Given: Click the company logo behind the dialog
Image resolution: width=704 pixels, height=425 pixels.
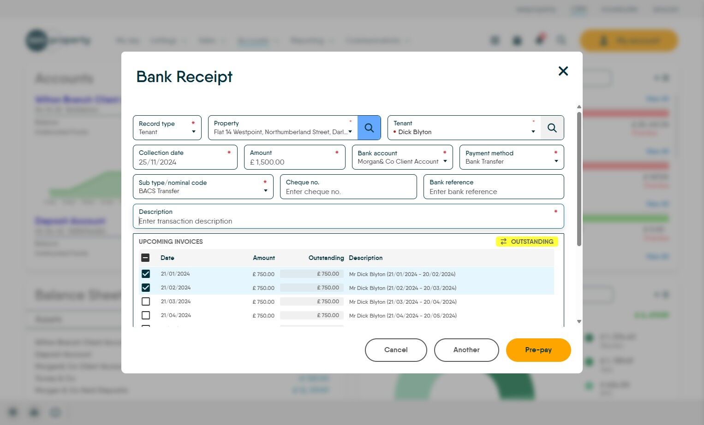Looking at the screenshot, I should [58, 41].
